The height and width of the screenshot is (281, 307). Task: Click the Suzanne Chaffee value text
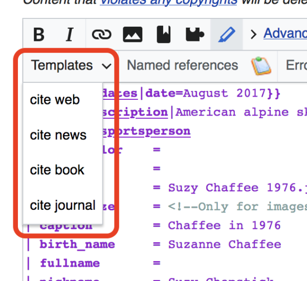click(225, 245)
